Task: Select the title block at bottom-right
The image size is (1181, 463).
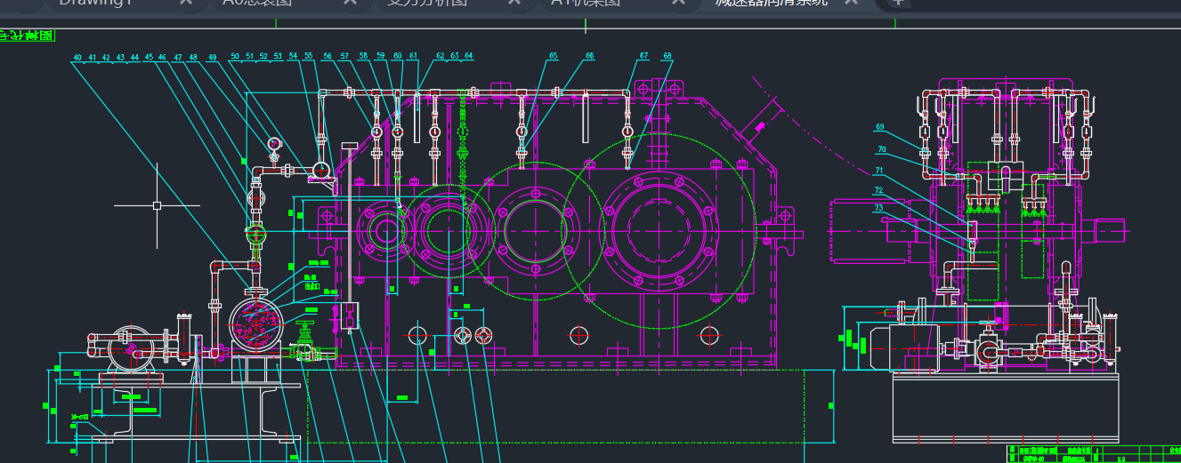Action: point(1093,453)
